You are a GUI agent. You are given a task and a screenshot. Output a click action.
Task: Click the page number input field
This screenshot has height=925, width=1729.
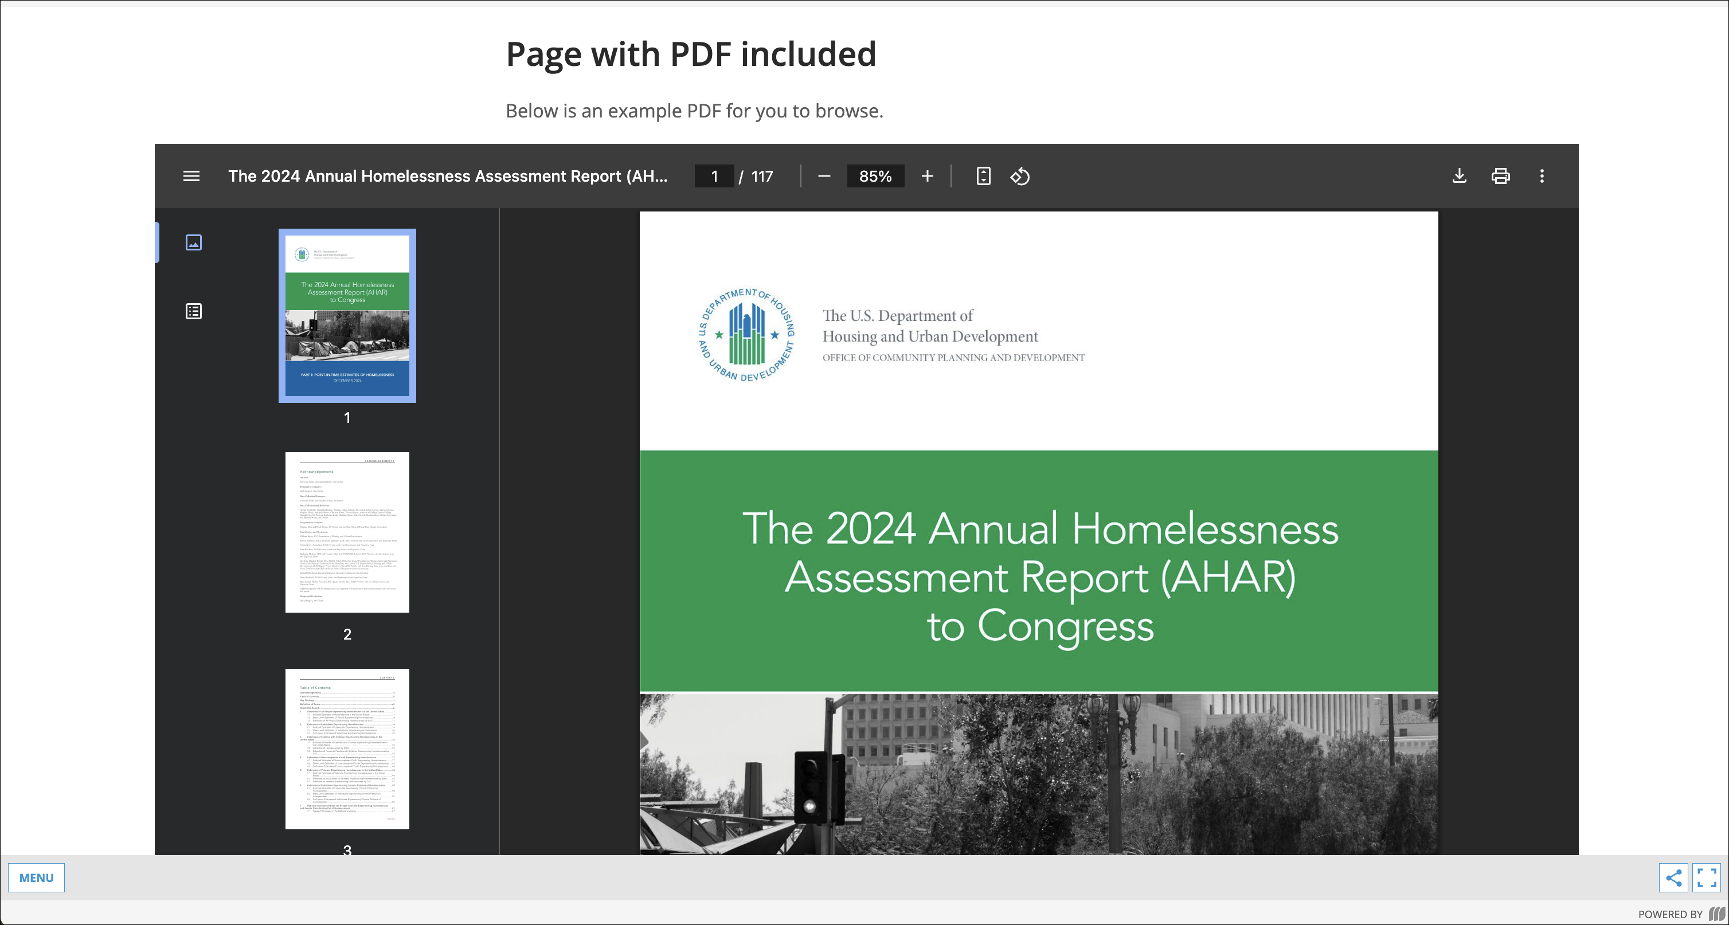[x=714, y=176]
